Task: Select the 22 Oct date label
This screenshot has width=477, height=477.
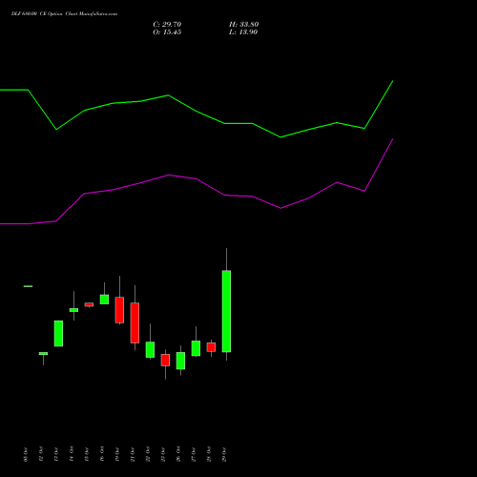Action: click(x=148, y=454)
